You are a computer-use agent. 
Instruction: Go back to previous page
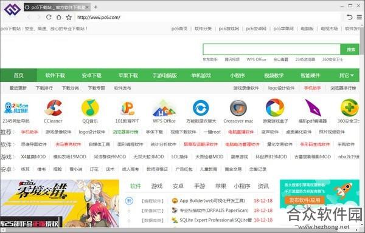coord(29,17)
